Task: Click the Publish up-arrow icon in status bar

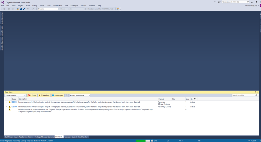Action: click(249, 141)
